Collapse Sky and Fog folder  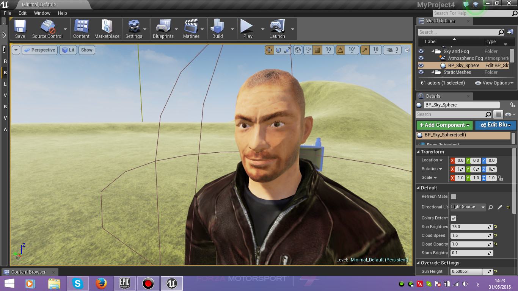(x=433, y=52)
